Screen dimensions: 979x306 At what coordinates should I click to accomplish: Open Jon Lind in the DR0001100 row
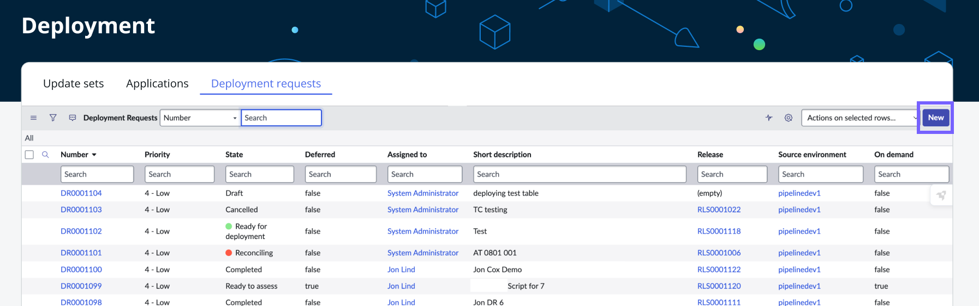click(401, 270)
